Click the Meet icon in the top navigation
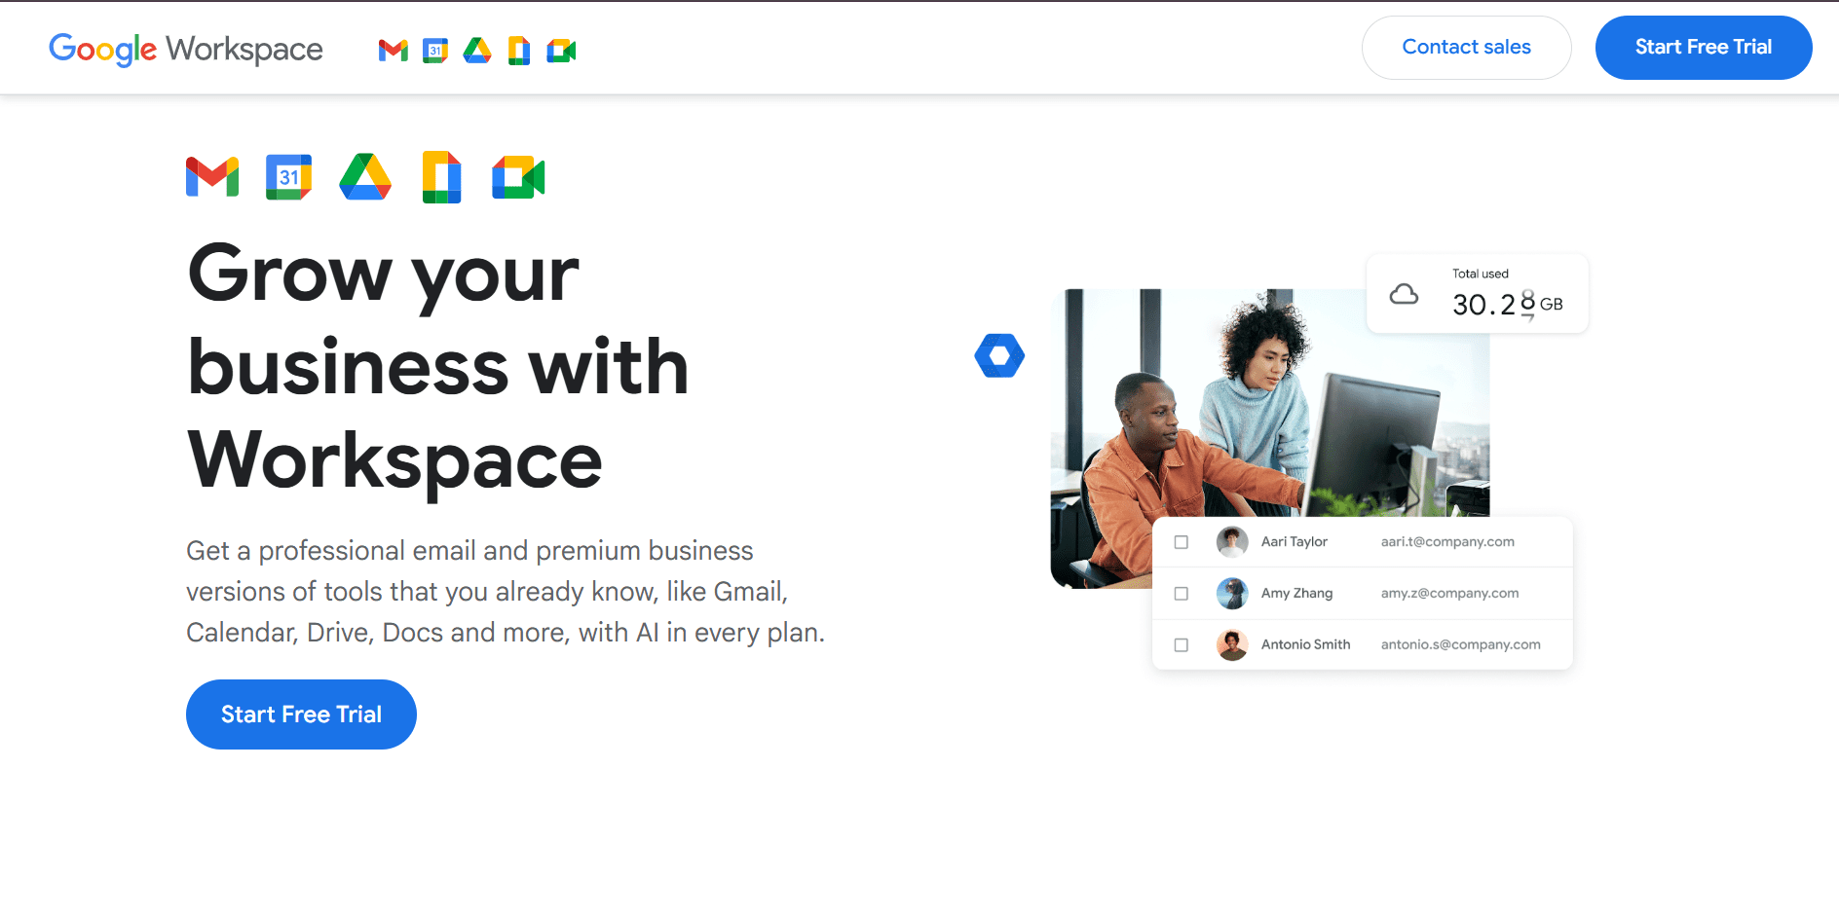This screenshot has height=915, width=1839. pos(561,51)
